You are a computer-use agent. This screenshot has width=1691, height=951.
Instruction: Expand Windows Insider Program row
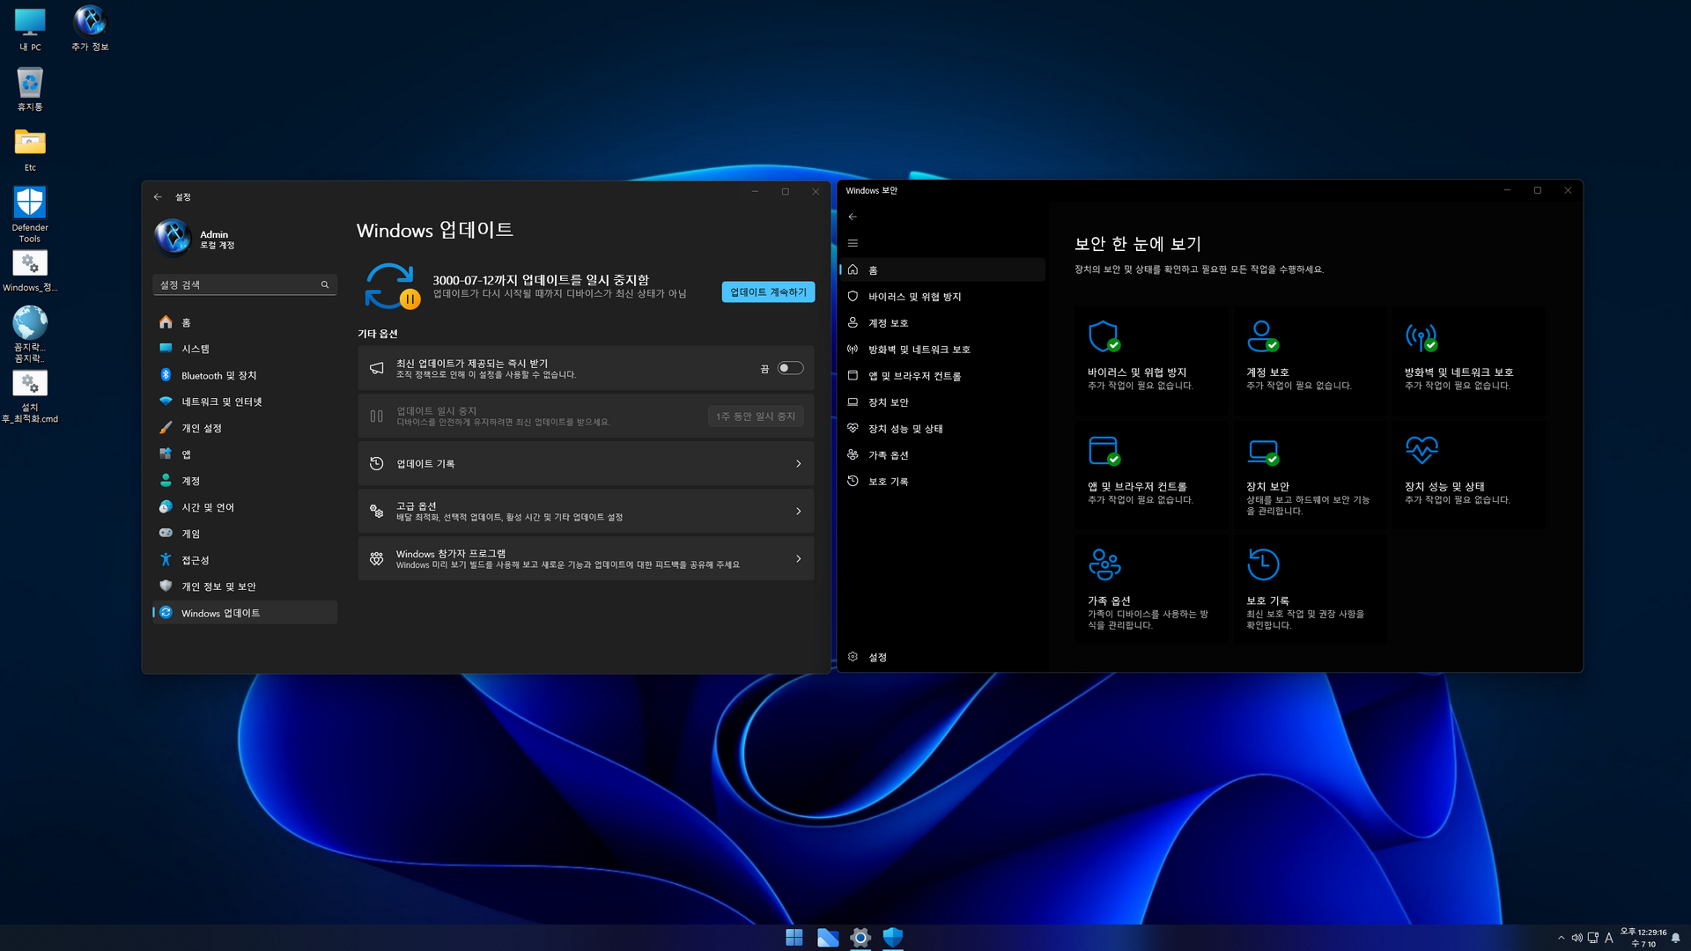point(586,558)
